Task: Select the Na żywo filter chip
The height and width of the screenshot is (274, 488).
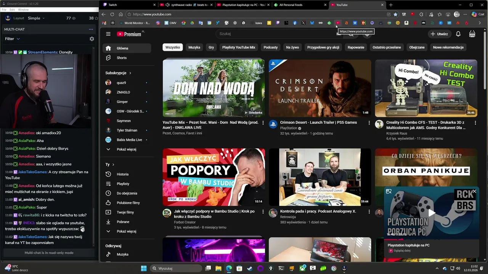Action: (x=292, y=48)
